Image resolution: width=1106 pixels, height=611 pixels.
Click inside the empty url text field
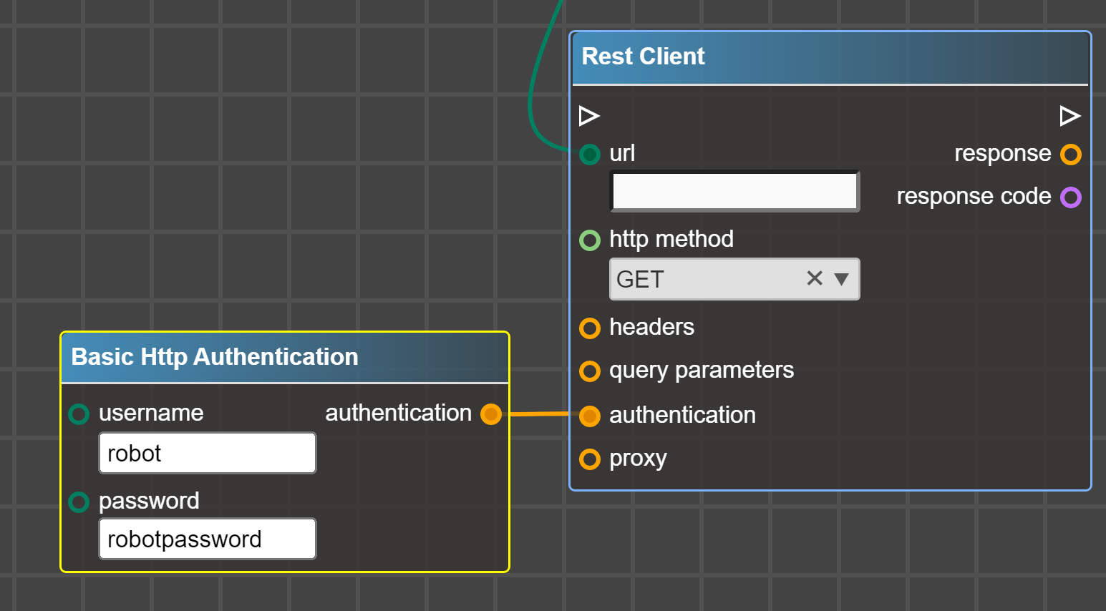(x=734, y=190)
